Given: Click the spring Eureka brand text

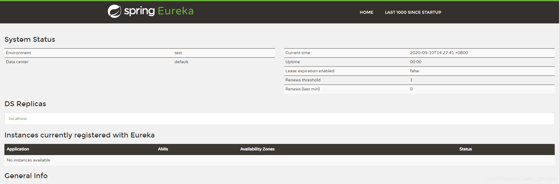Looking at the screenshot, I should pos(159,11).
